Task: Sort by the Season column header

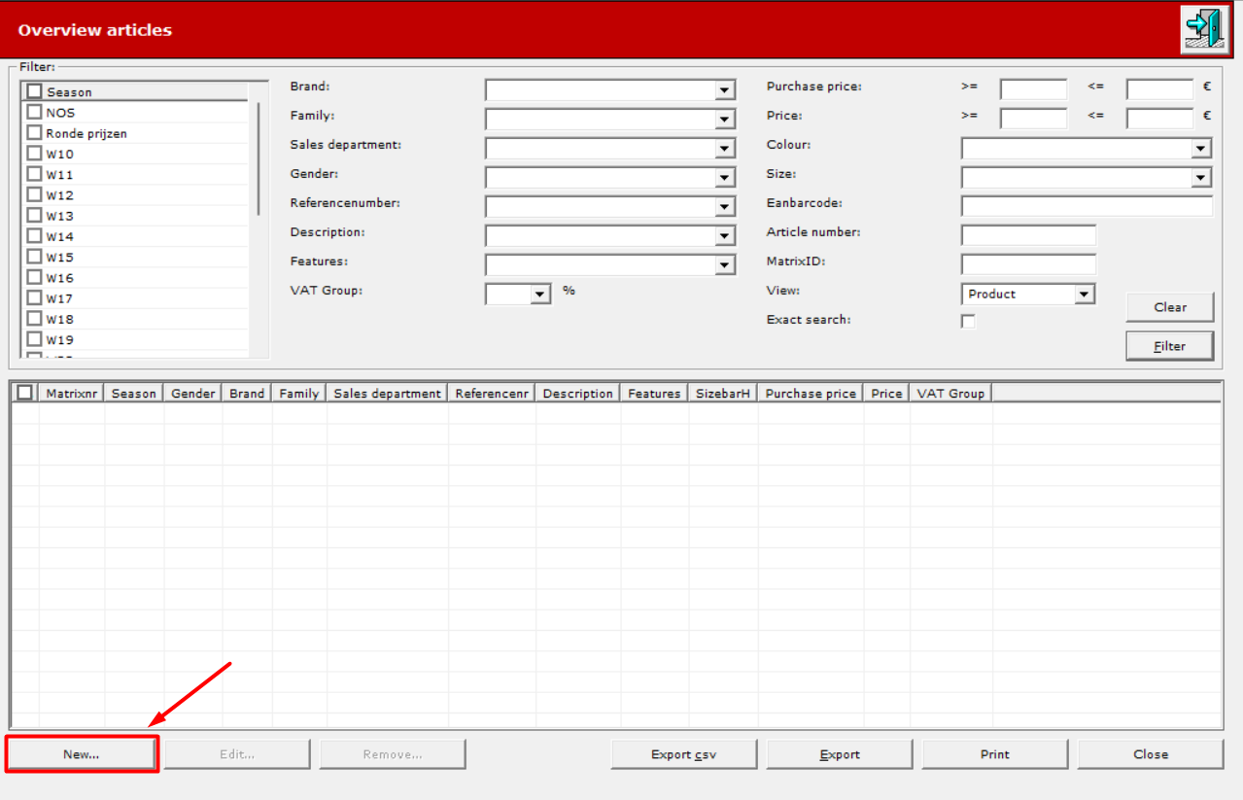Action: tap(134, 393)
